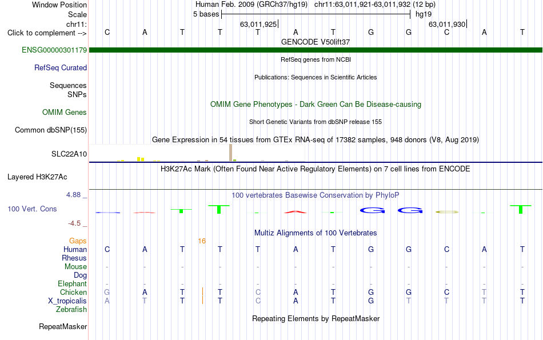
Task: Click the ENSG00000301179 track label
Action: point(54,50)
